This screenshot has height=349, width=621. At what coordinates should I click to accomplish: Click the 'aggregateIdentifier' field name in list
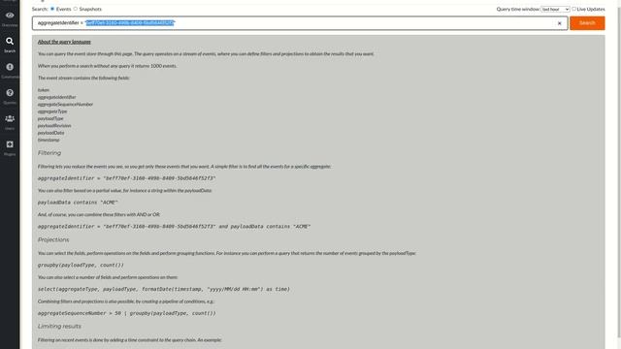(x=56, y=97)
